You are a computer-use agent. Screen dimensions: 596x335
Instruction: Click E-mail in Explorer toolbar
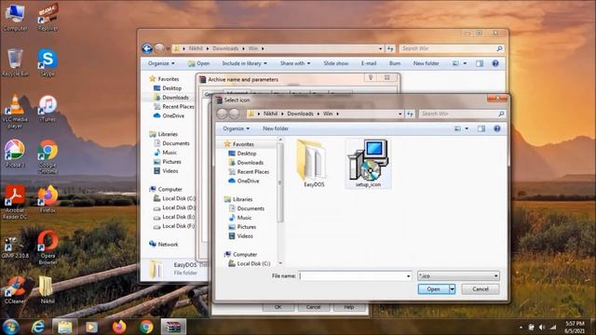click(369, 63)
